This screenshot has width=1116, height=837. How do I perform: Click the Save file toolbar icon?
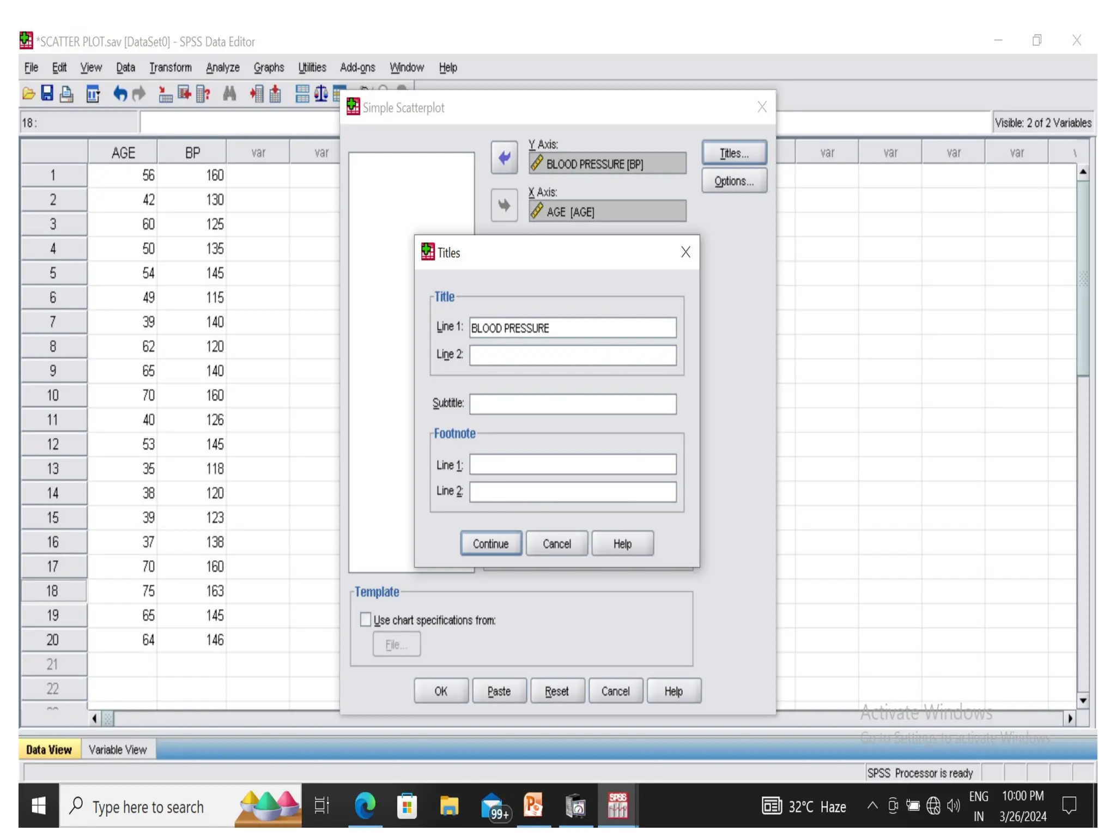point(47,94)
